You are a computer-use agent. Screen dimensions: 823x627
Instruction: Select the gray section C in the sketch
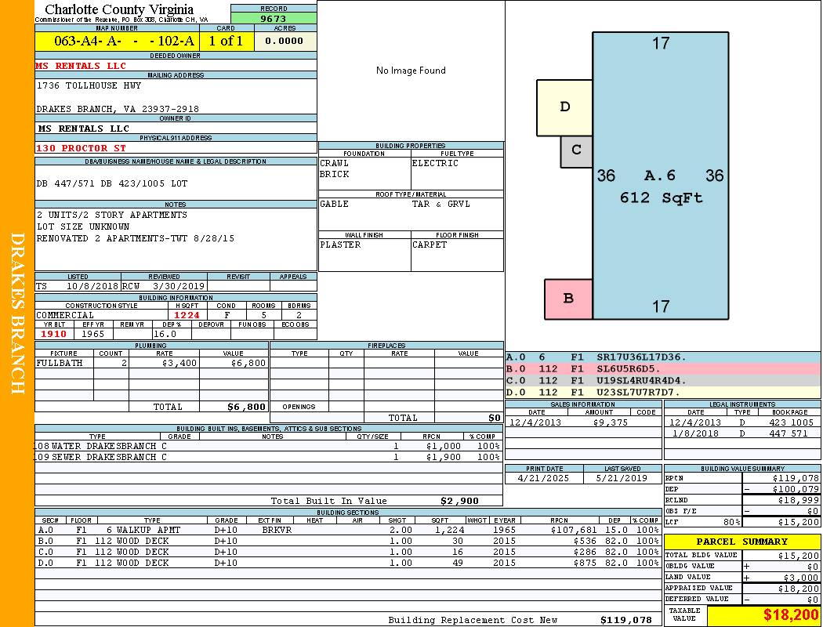tap(576, 150)
